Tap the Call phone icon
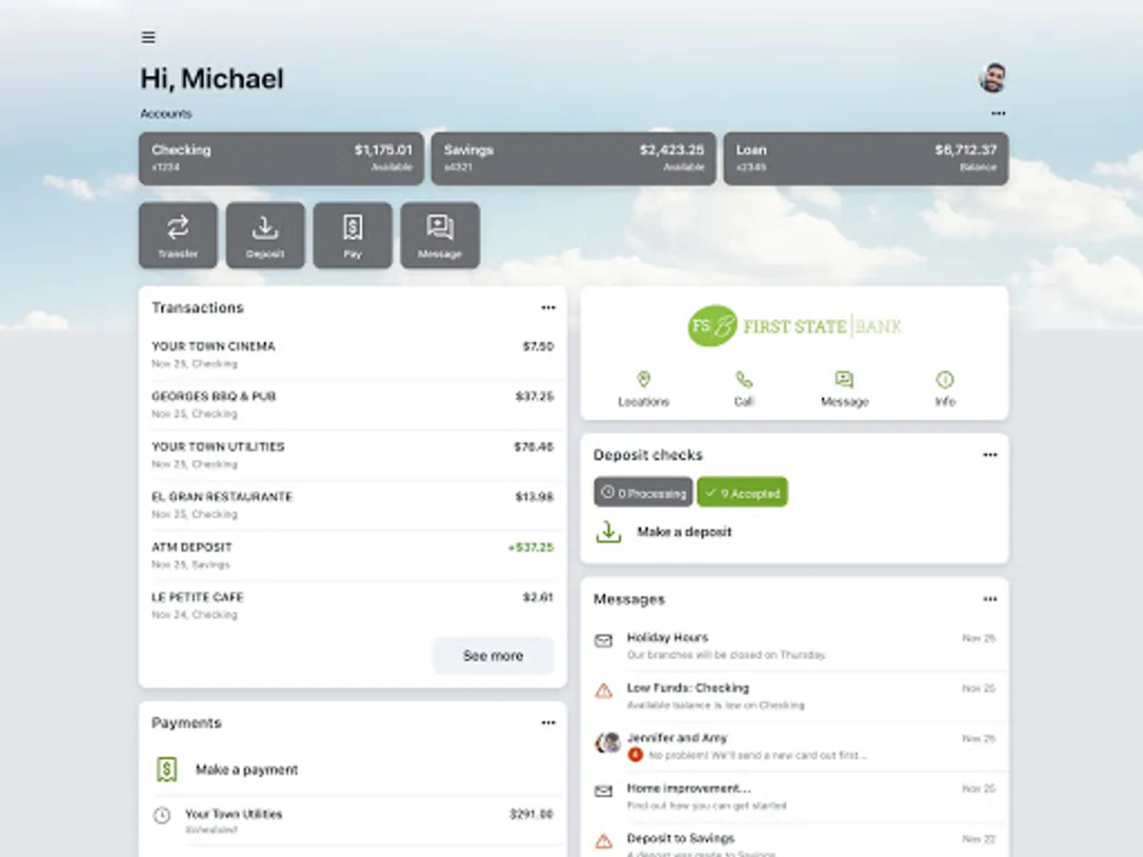 [744, 380]
